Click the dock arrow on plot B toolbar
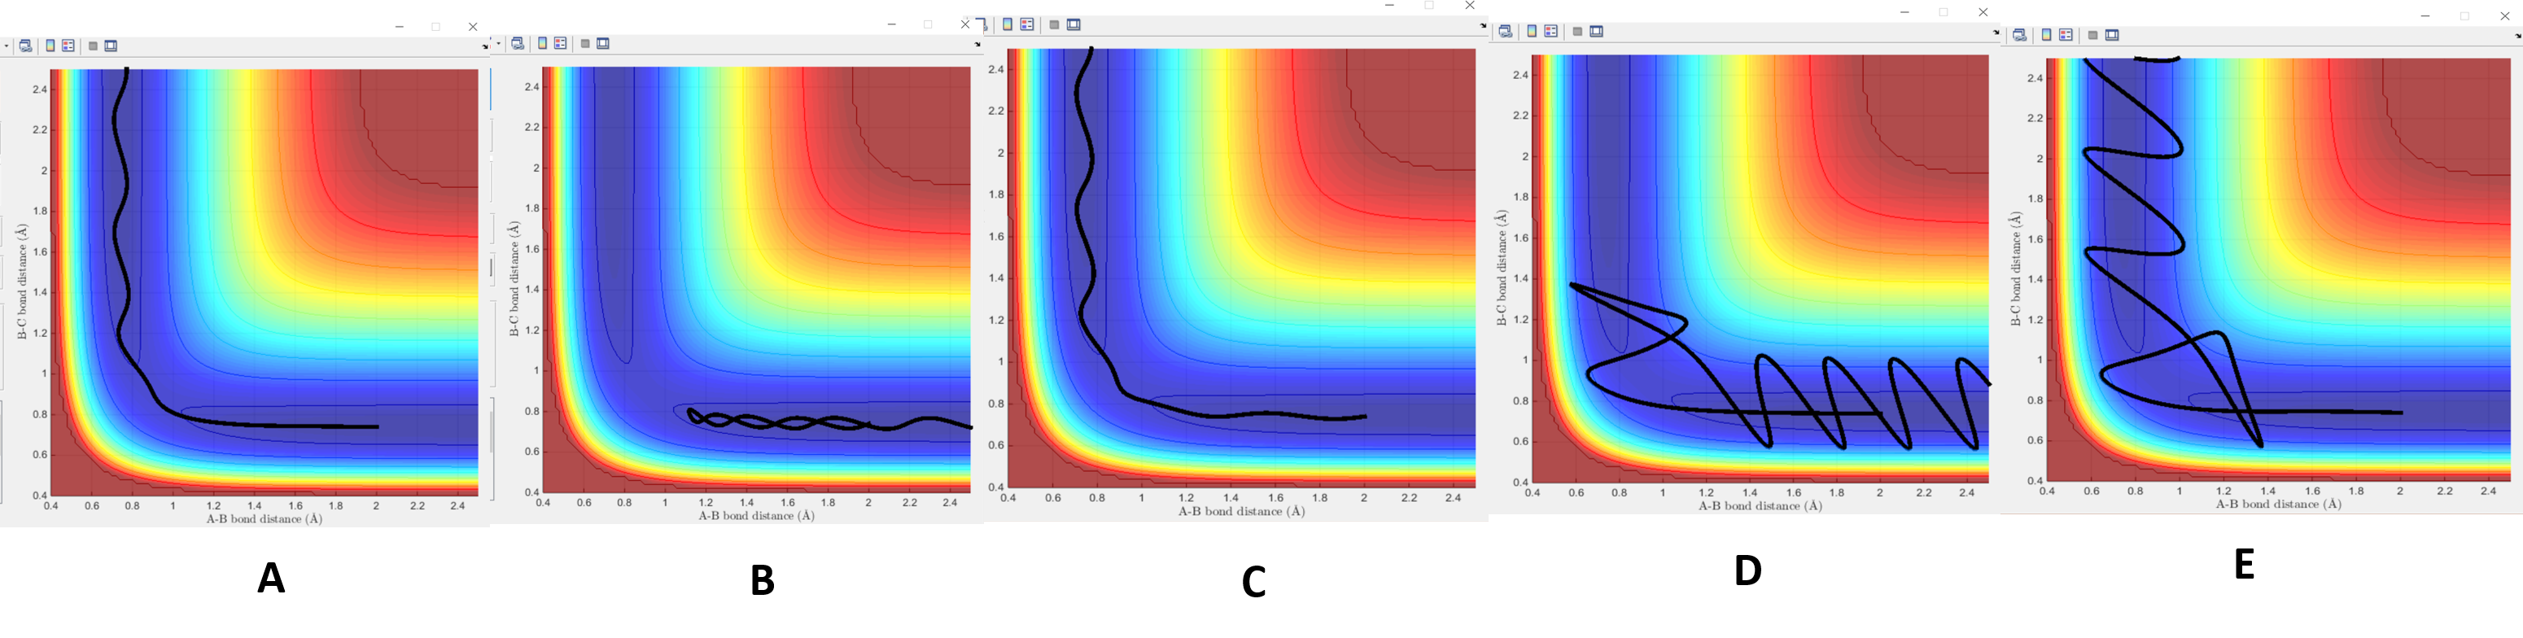 pos(977,44)
